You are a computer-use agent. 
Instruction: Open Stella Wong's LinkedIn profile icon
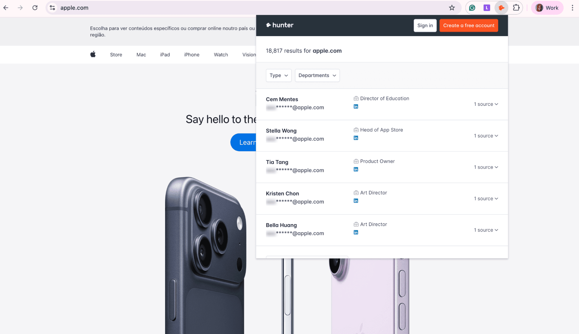(356, 138)
